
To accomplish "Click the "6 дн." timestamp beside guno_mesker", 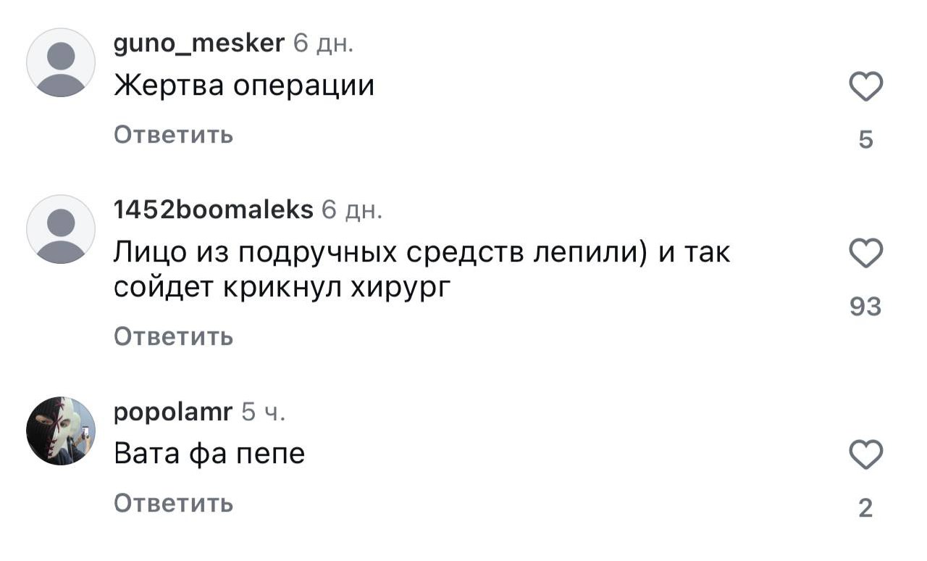I will [x=323, y=44].
